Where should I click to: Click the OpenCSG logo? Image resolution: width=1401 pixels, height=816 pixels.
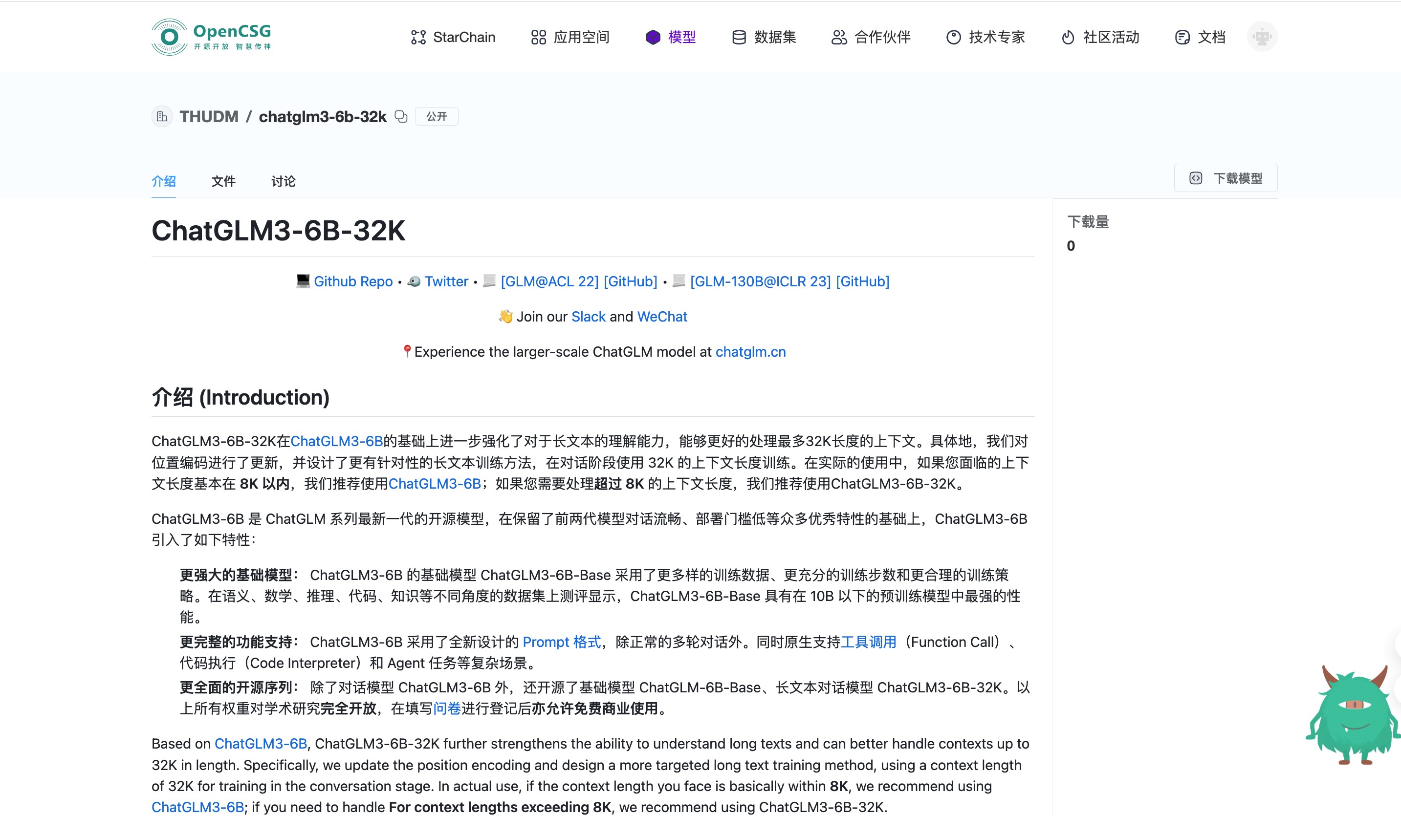pos(211,37)
